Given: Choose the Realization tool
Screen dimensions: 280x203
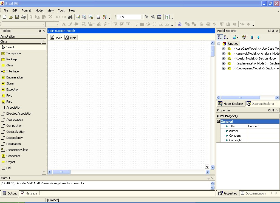Looking at the screenshot, I should [13, 144].
